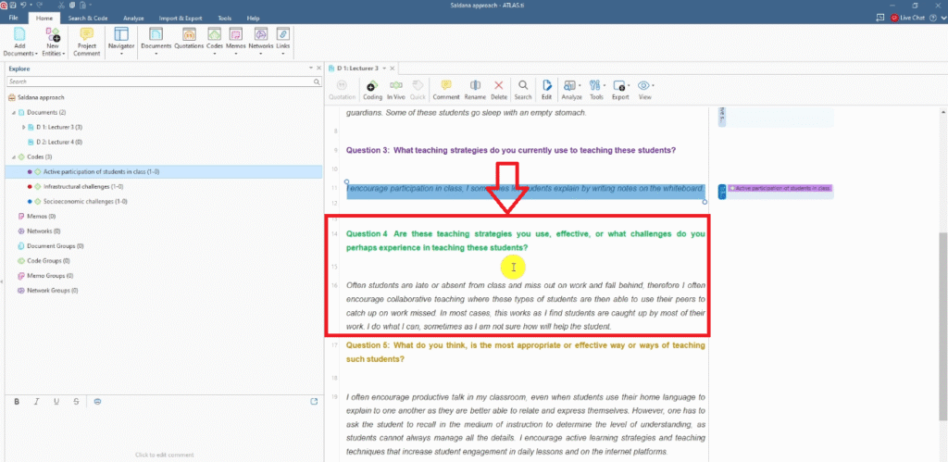Click the In Vivo coding icon
Image resolution: width=948 pixels, height=462 pixels.
[396, 89]
